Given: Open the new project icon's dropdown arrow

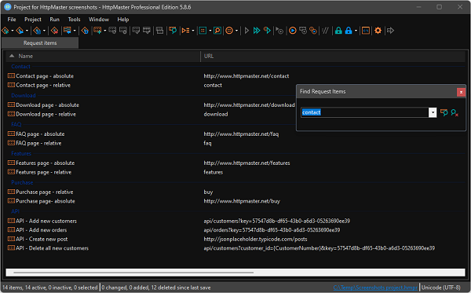Looking at the screenshot, I should [13, 31].
